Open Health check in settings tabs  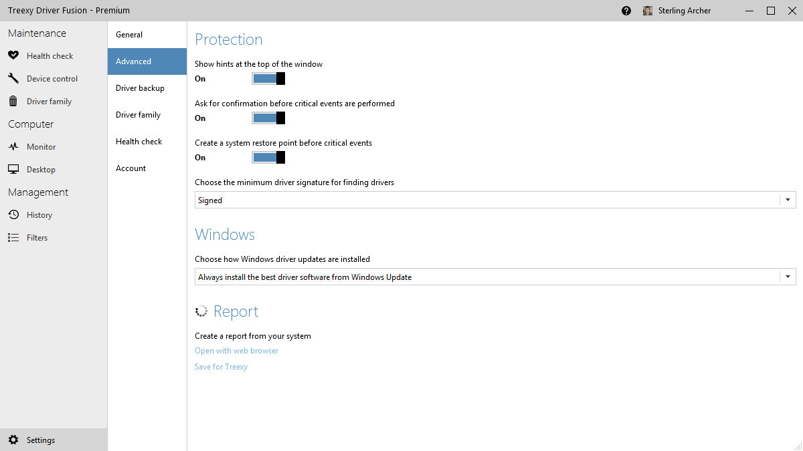(x=147, y=142)
